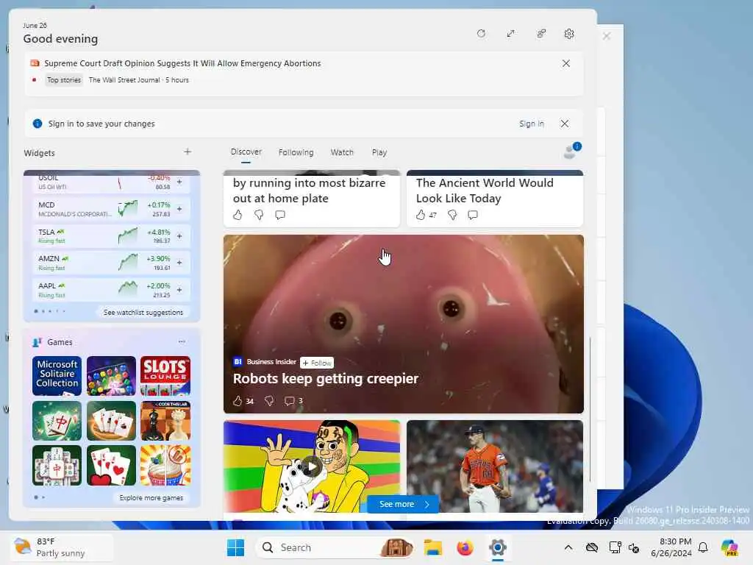The image size is (753, 565).
Task: Refresh the widgets feed
Action: [x=481, y=34]
